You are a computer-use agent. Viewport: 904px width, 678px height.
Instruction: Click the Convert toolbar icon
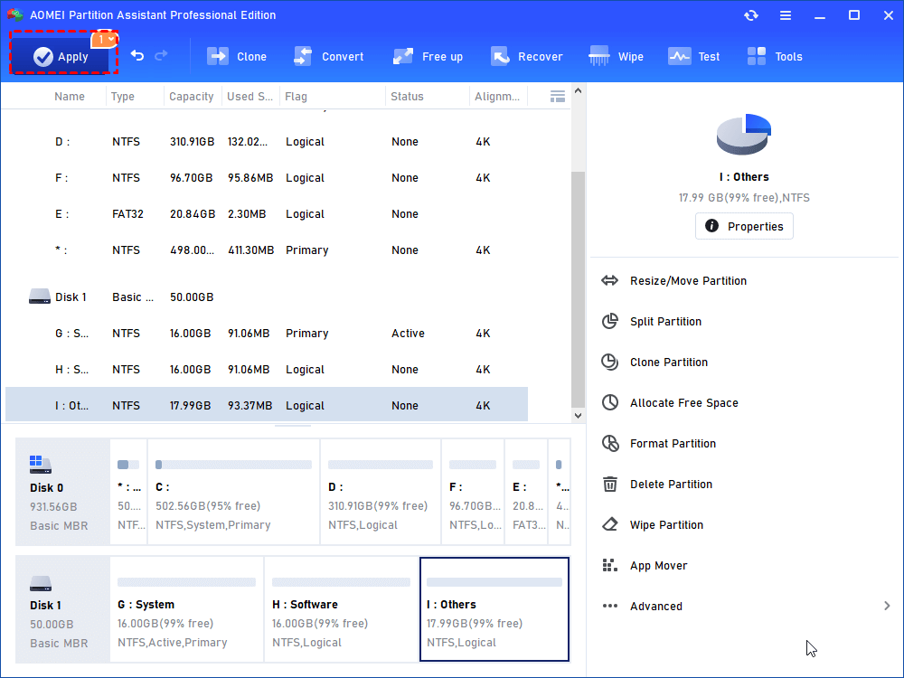coord(303,56)
